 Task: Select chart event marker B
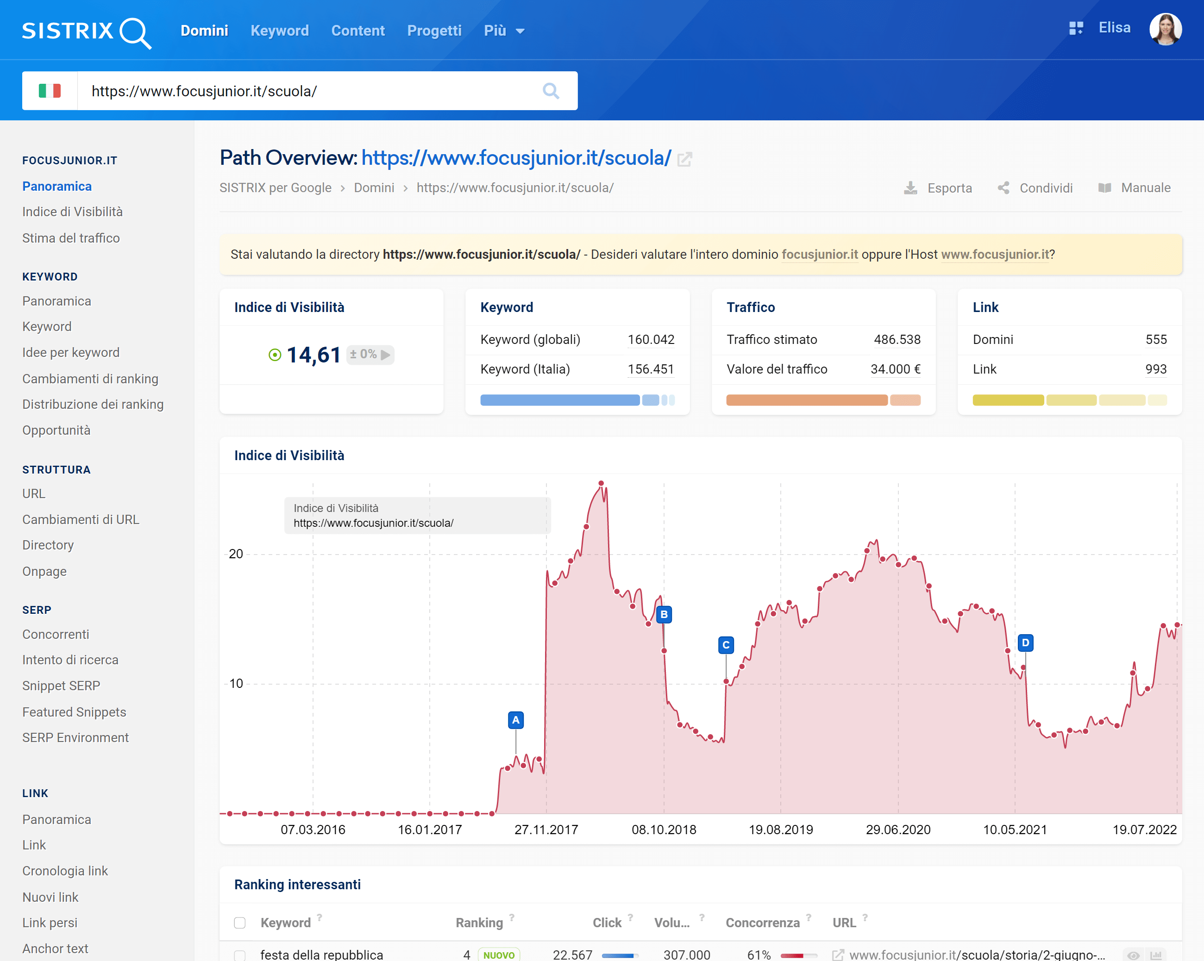point(664,614)
